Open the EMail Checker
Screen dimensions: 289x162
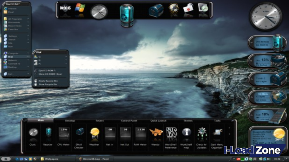(79, 132)
